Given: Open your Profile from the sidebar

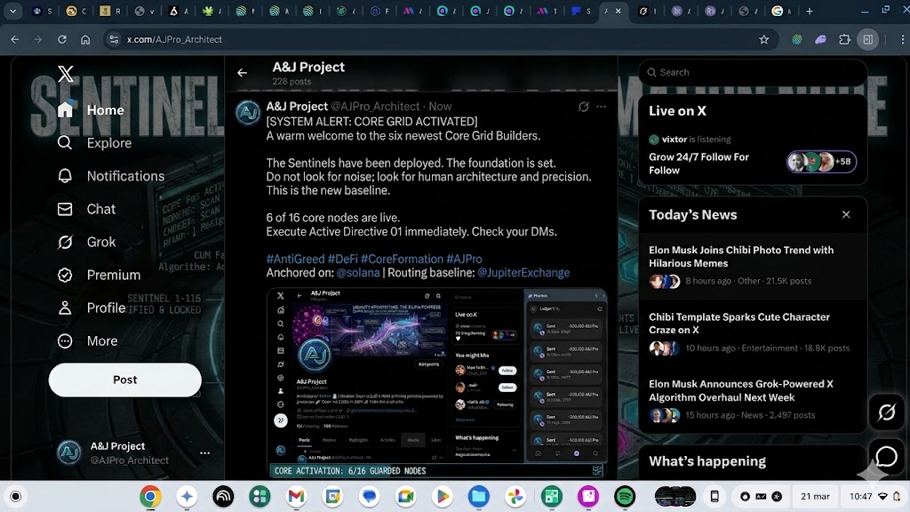Looking at the screenshot, I should tap(65, 308).
